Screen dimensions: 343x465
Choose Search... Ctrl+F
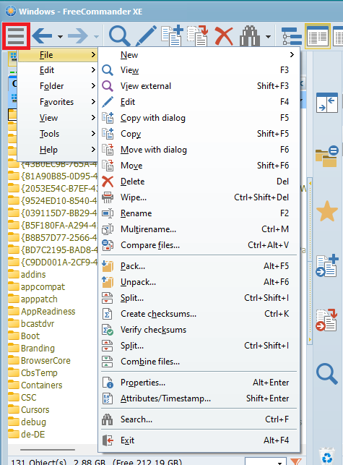coord(199,419)
